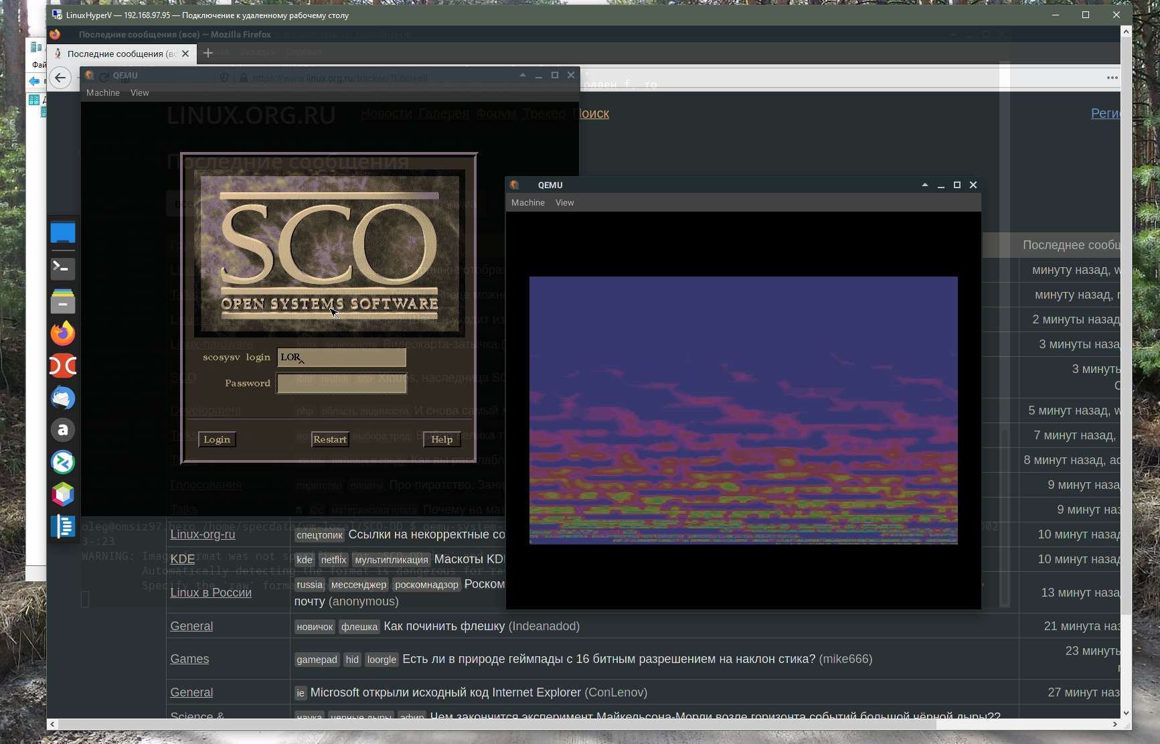1160x744 pixels.
Task: Open the red Double Commander dock icon
Action: tap(63, 366)
